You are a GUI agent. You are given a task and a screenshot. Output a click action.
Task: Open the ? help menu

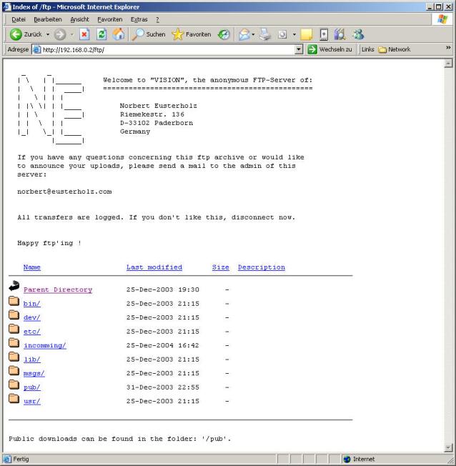coord(157,19)
